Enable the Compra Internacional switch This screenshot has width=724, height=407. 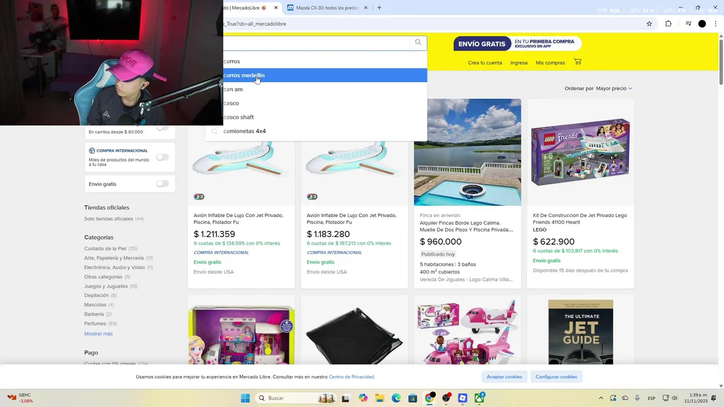pos(162,157)
